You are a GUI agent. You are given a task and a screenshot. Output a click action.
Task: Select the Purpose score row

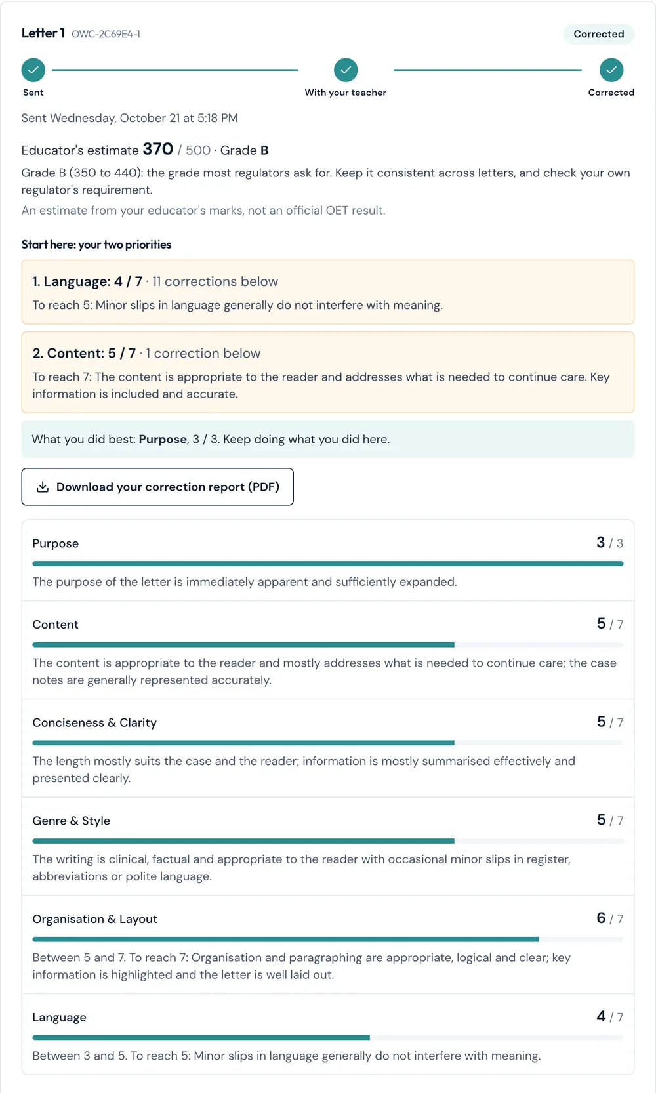pyautogui.click(x=328, y=560)
